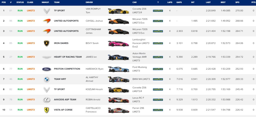
Task: Select driver CASTELLACCI Francesco
Action: click(x=93, y=110)
